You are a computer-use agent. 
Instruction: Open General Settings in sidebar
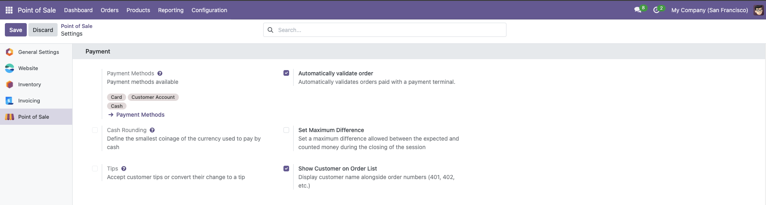click(x=36, y=52)
